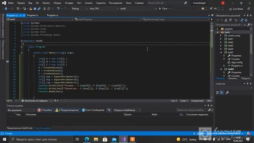Viewport: 254px width, 143px height.
Task: Click the Undo arrow icon
Action: click(x=58, y=9)
